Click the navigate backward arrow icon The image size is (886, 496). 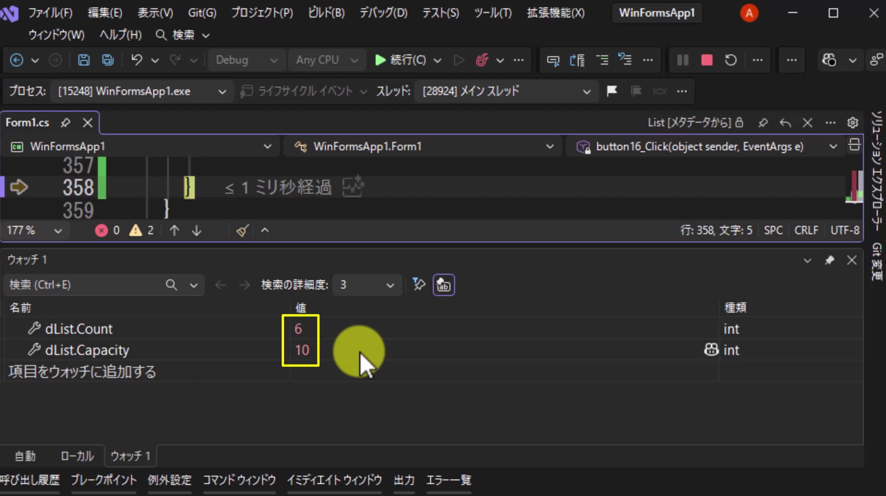[17, 60]
